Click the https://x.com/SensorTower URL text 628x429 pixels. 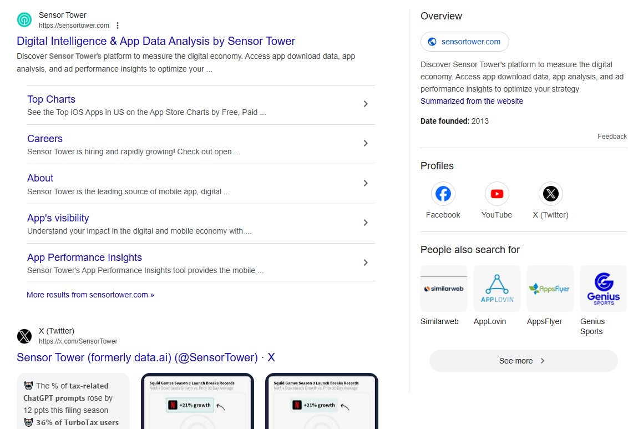(x=78, y=341)
